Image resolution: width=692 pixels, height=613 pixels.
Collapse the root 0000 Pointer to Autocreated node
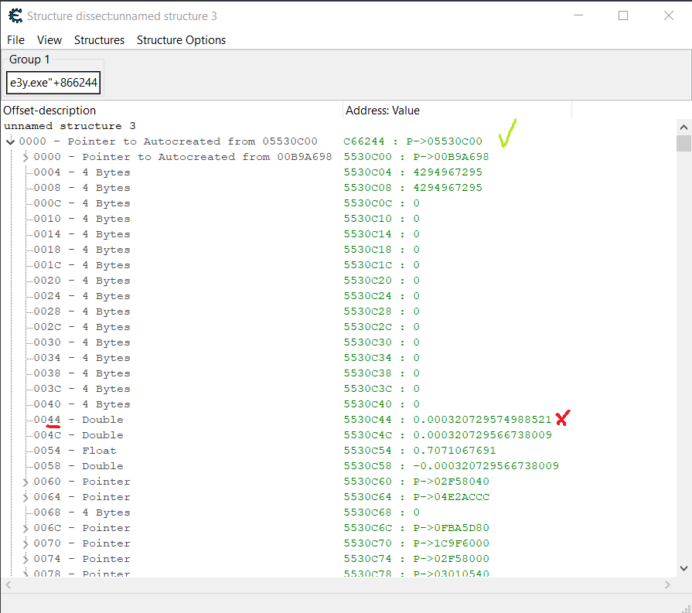(10, 141)
